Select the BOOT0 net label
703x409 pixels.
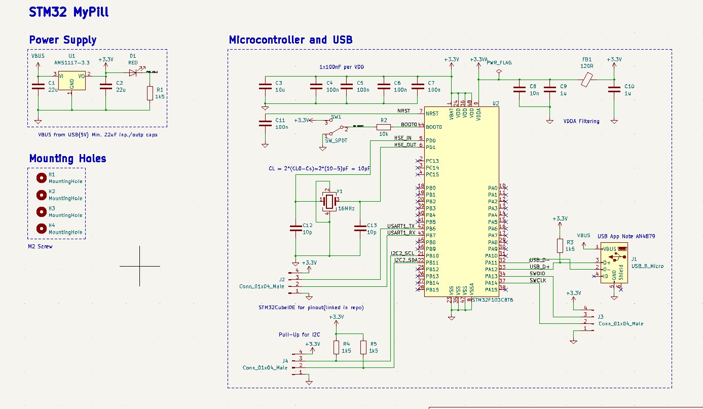[409, 124]
